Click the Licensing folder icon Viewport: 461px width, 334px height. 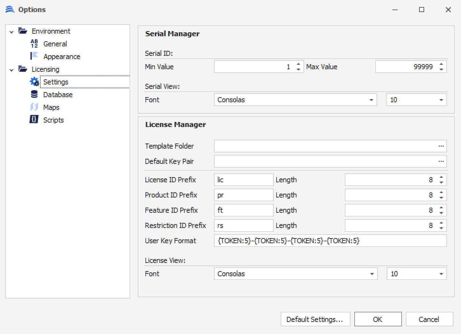(23, 69)
